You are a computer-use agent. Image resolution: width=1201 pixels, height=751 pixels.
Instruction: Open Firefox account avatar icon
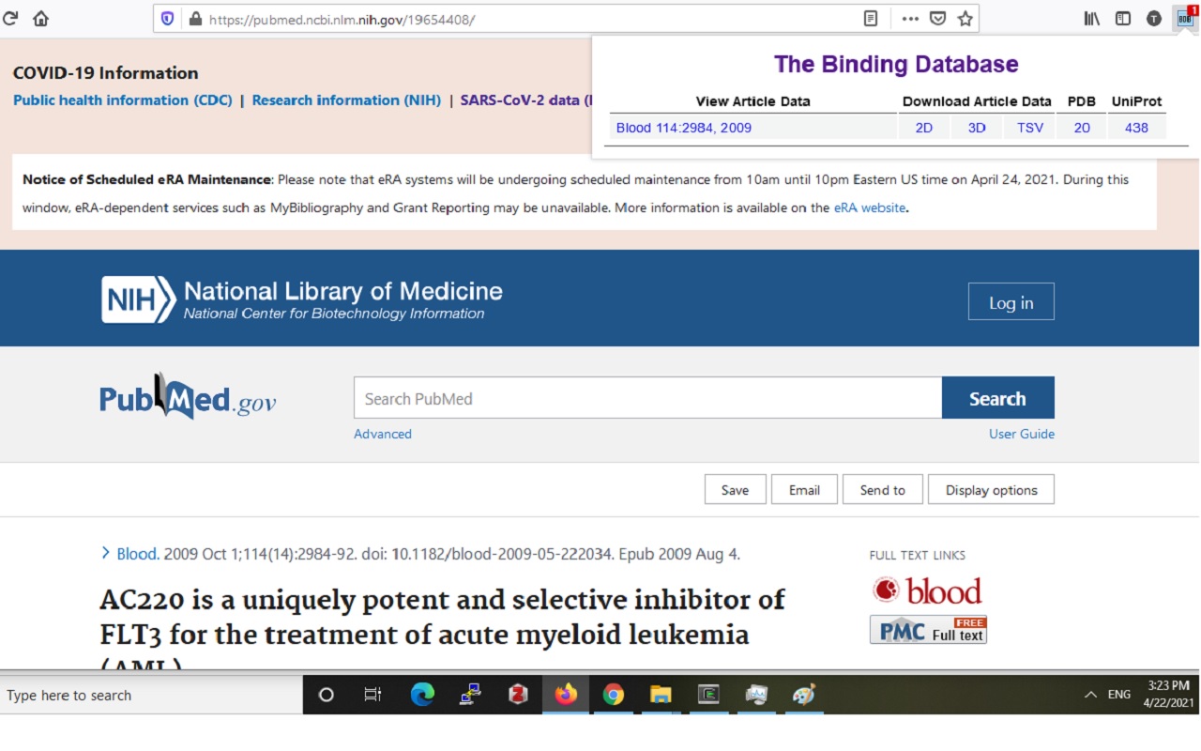[1154, 18]
